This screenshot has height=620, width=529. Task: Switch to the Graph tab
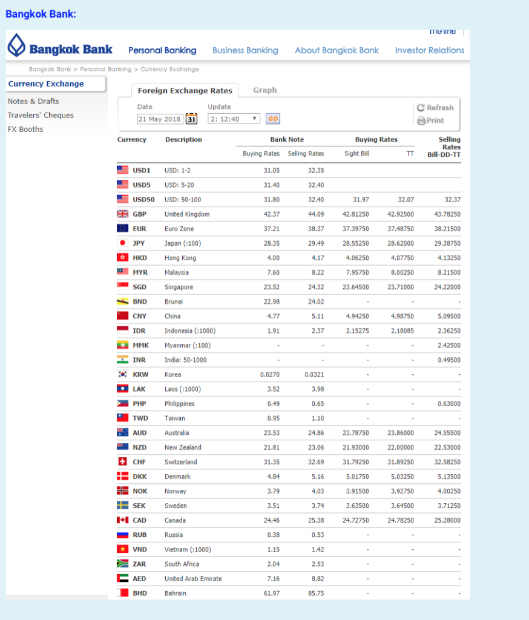265,90
